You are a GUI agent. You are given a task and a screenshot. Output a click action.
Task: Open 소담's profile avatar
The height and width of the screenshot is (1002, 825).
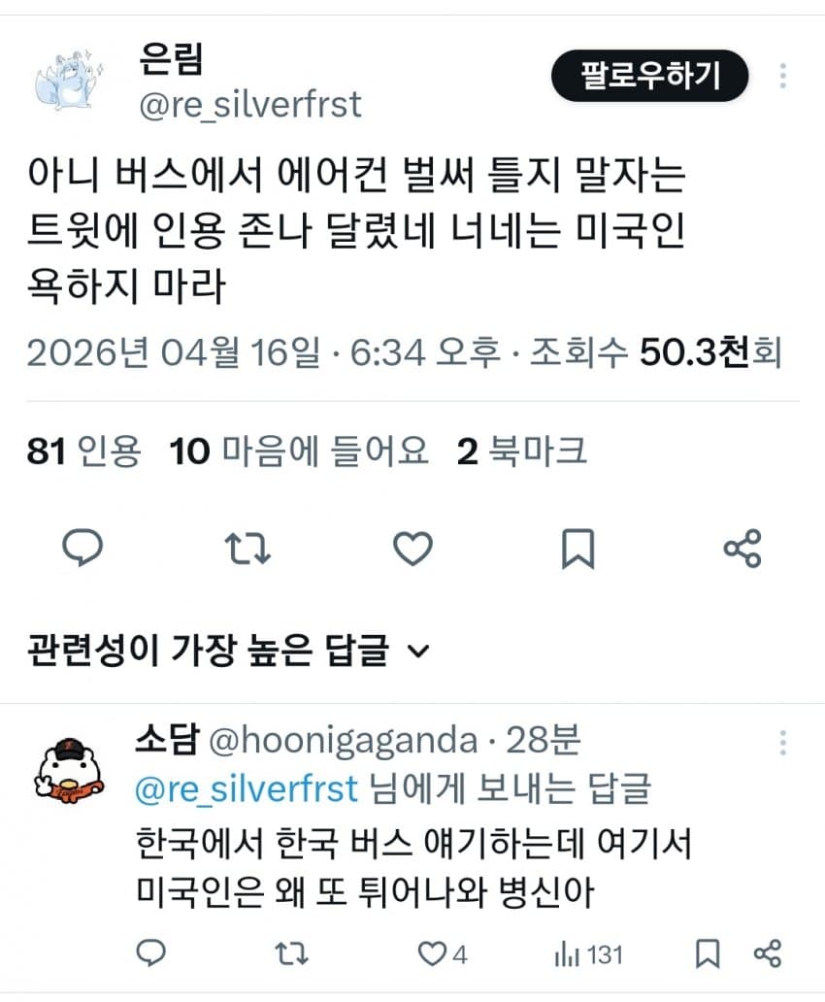click(69, 769)
